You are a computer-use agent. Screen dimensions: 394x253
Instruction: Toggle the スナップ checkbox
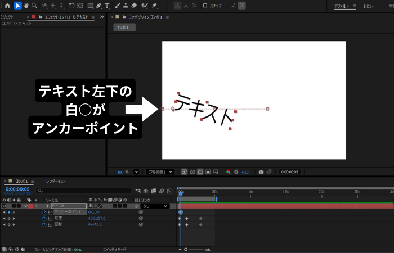point(205,6)
